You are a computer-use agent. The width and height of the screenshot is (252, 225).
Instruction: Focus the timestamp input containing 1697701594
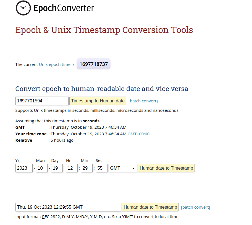click(x=42, y=101)
